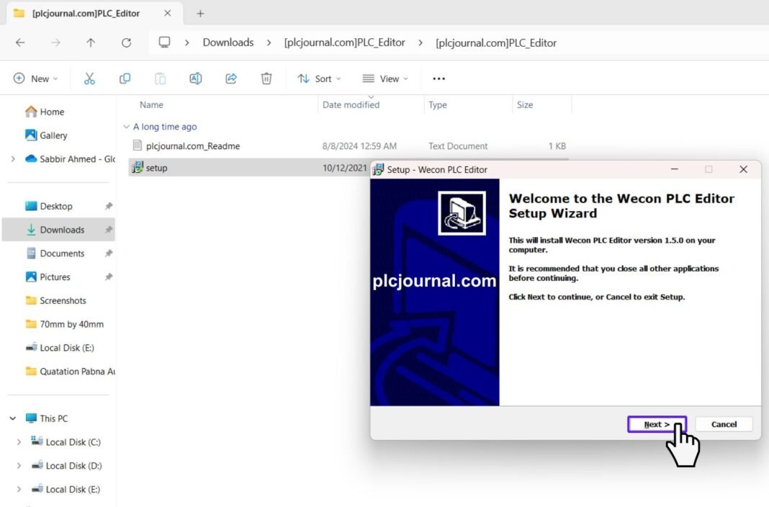This screenshot has height=507, width=769.
Task: Sort files by the Name column header
Action: tap(151, 104)
